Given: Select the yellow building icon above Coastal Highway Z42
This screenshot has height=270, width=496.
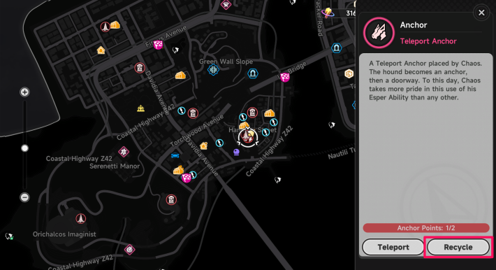Looking at the screenshot, I should pos(140,108).
